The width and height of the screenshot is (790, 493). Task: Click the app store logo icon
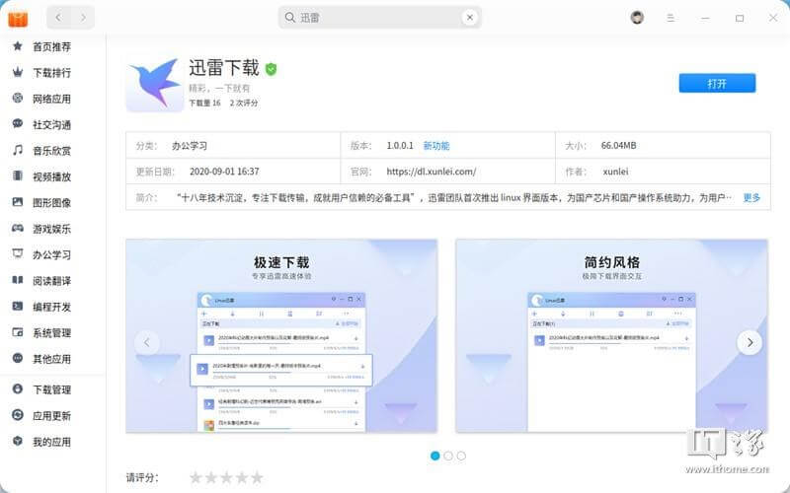(x=18, y=18)
